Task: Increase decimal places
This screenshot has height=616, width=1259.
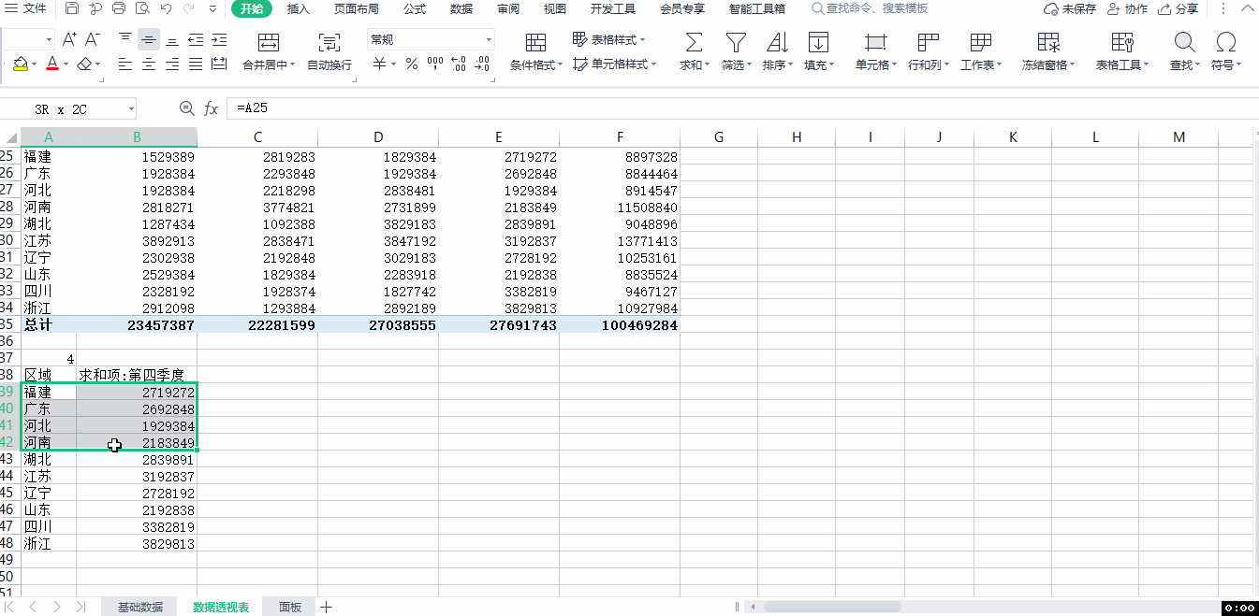Action: click(x=459, y=64)
